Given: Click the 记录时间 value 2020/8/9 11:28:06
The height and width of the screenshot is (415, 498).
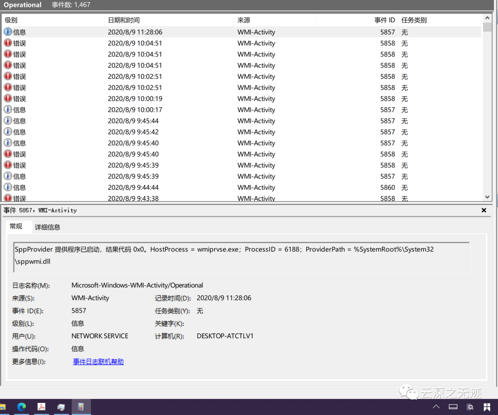Looking at the screenshot, I should click(224, 298).
